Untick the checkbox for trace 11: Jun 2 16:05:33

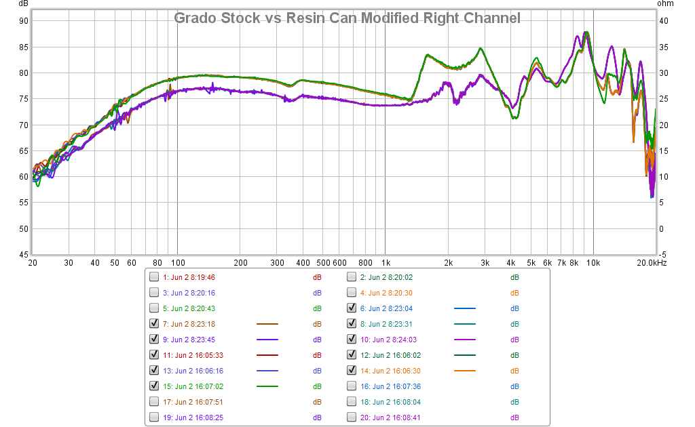tap(154, 355)
